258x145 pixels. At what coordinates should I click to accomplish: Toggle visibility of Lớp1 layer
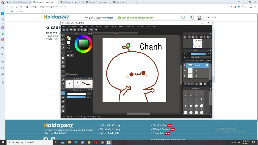184,76
